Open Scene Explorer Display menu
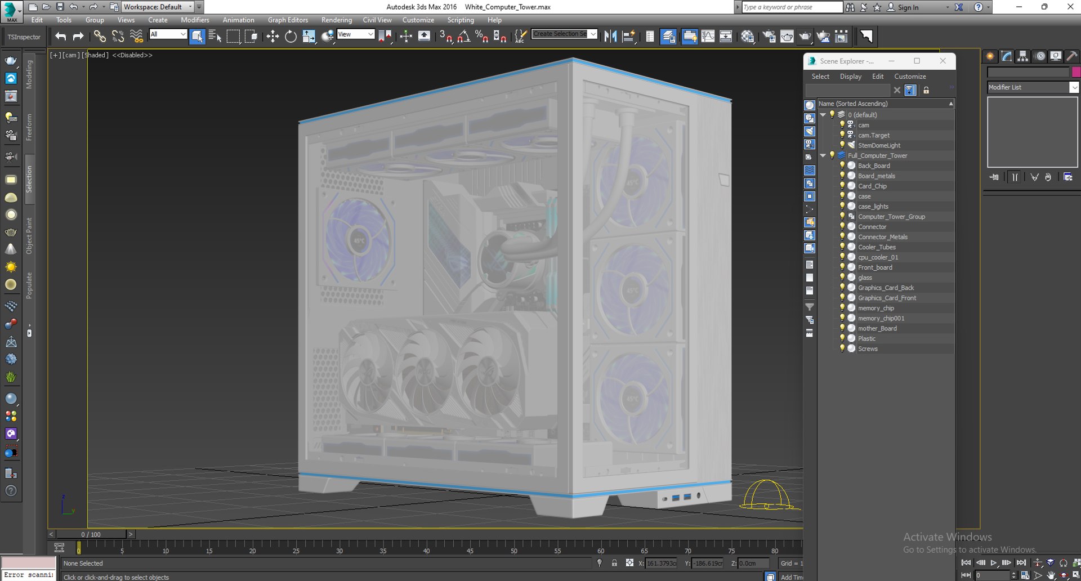The width and height of the screenshot is (1081, 581). coord(851,77)
